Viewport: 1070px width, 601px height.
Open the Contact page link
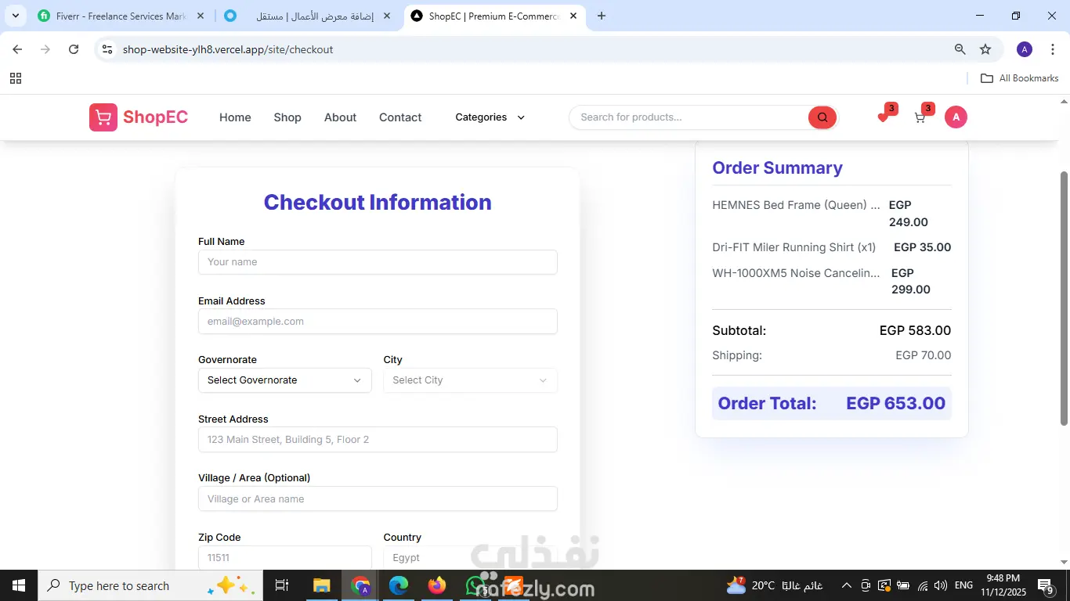400,117
